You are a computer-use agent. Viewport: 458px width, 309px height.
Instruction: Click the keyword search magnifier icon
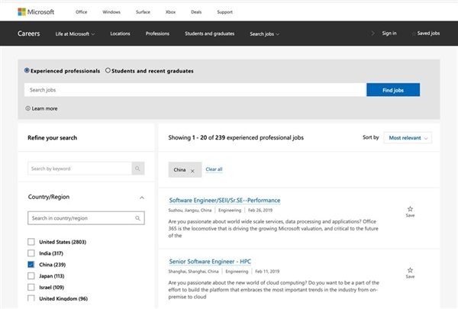[x=137, y=168]
